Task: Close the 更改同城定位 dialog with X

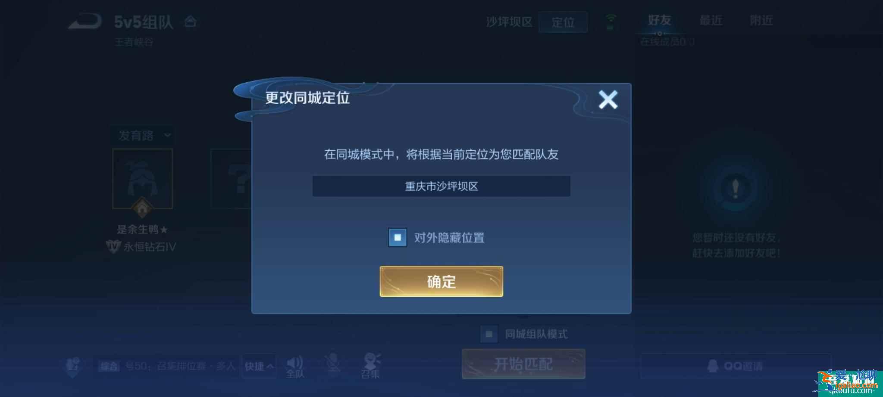Action: tap(608, 99)
